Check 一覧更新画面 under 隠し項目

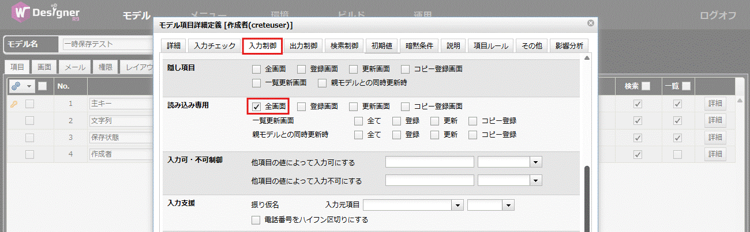[257, 83]
